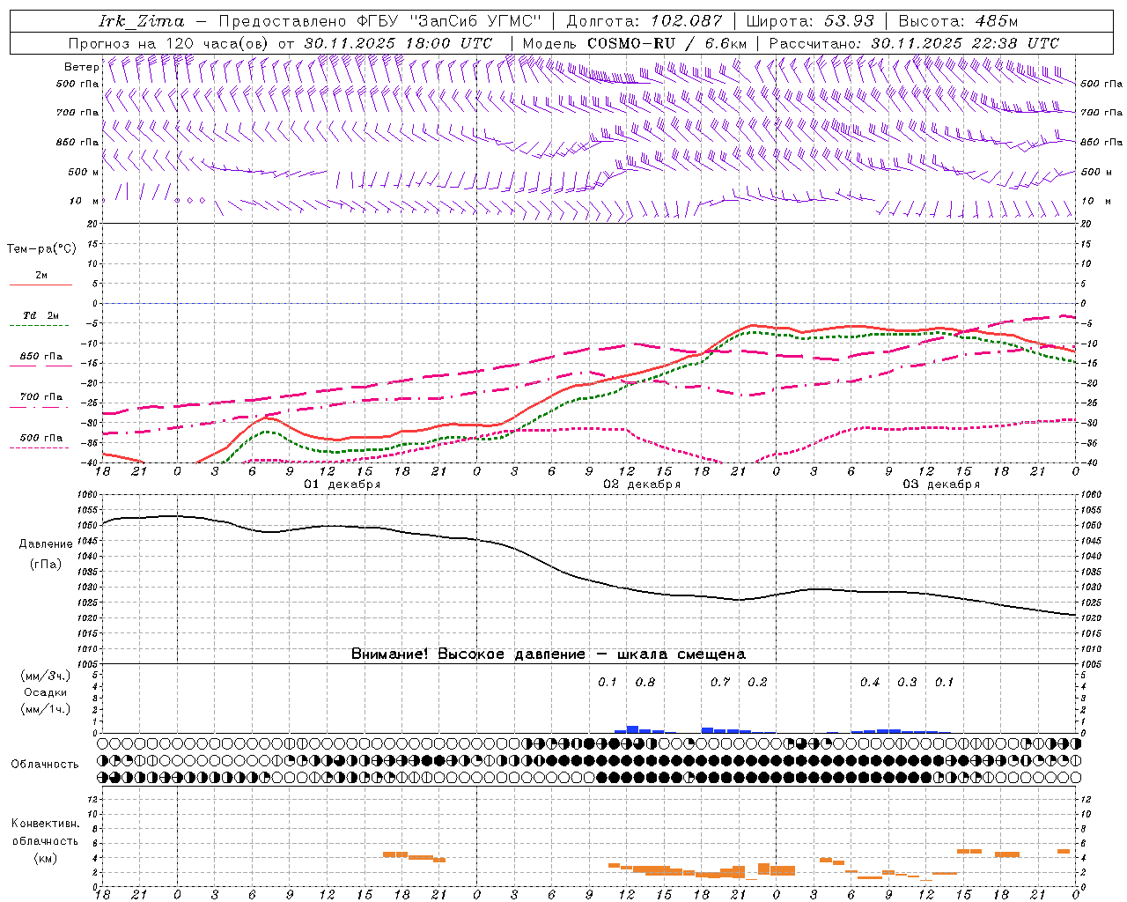The width and height of the screenshot is (1127, 902).
Task: Click the computed time 30.11.2025 22:38 UTC
Action: coord(965,43)
